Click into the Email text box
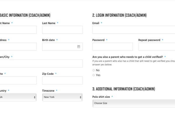The height and width of the screenshot is (117, 175). [x=134, y=30]
